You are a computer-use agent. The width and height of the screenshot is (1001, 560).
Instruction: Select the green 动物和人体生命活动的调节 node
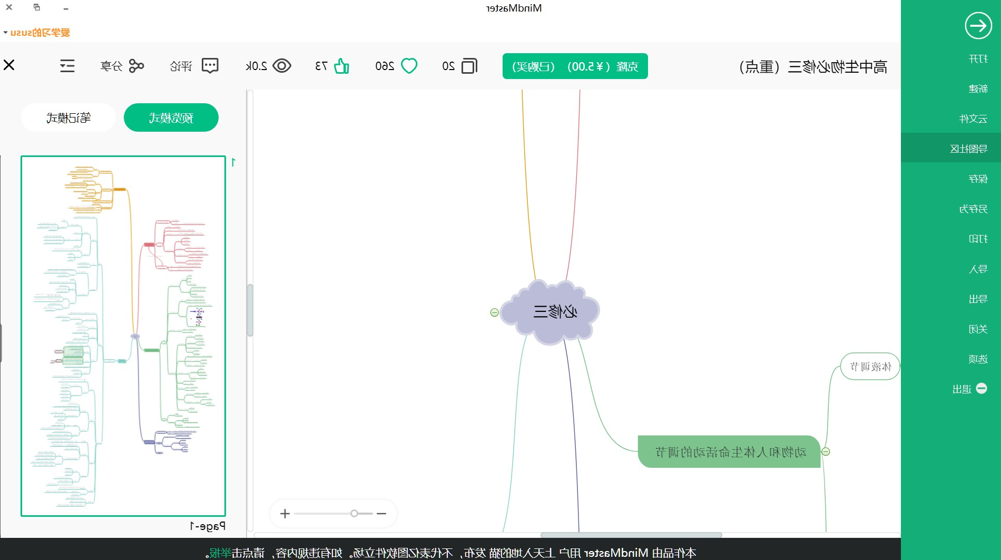tap(730, 451)
